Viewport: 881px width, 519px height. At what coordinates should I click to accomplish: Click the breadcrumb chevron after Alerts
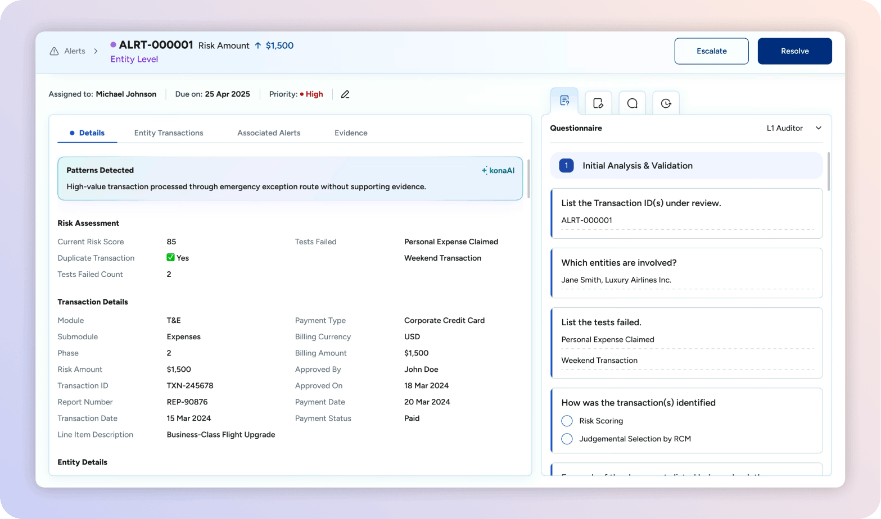click(96, 51)
